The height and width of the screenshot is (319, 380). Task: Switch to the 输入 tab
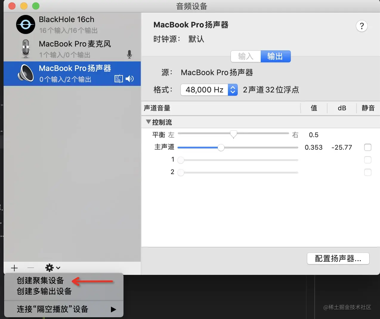[x=246, y=56]
